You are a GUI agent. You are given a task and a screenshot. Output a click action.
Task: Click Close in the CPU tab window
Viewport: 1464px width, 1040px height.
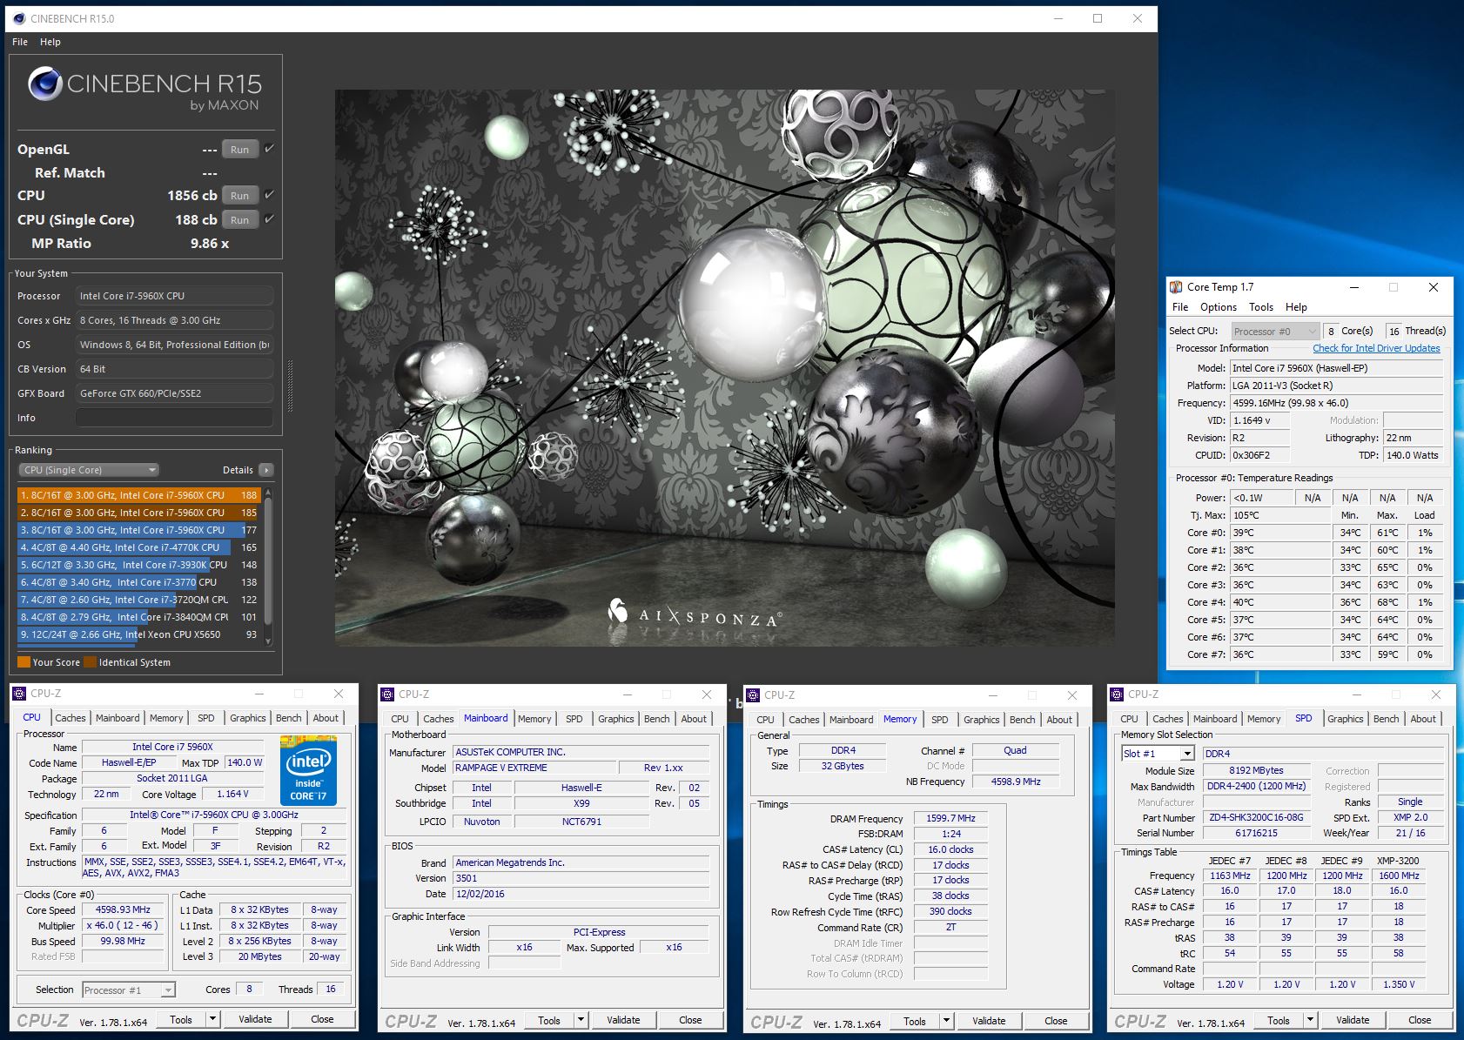point(322,1019)
